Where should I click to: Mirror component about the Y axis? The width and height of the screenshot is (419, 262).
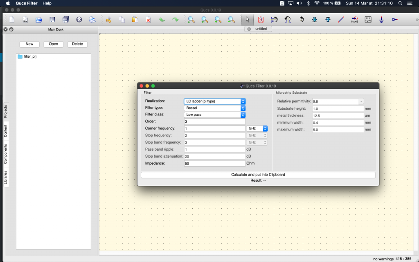tap(288, 20)
